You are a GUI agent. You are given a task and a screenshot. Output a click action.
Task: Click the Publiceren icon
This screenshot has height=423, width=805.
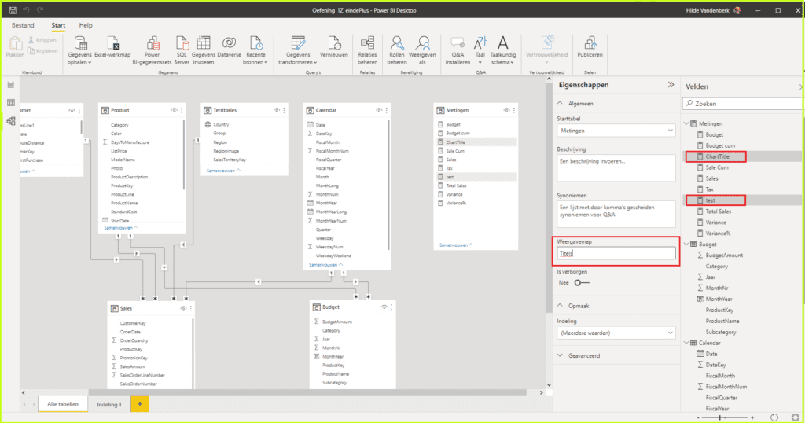pos(590,46)
